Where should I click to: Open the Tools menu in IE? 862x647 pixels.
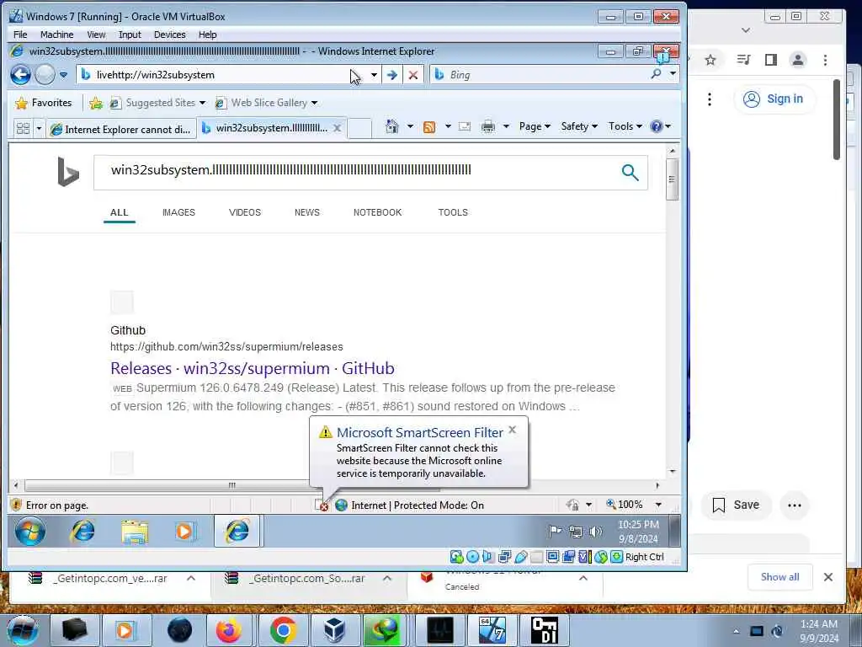625,126
